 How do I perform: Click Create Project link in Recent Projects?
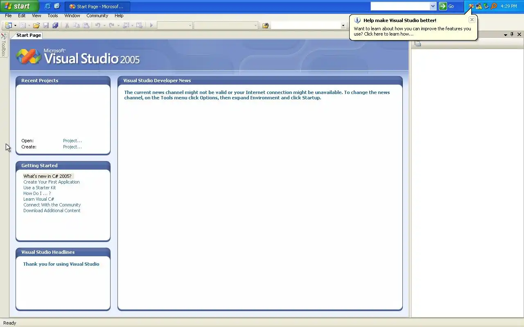72,147
